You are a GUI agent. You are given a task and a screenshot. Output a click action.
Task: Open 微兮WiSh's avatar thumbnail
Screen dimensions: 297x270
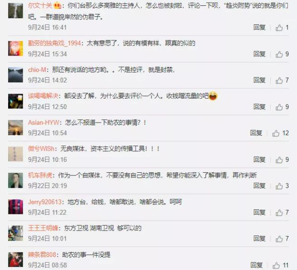click(x=15, y=154)
